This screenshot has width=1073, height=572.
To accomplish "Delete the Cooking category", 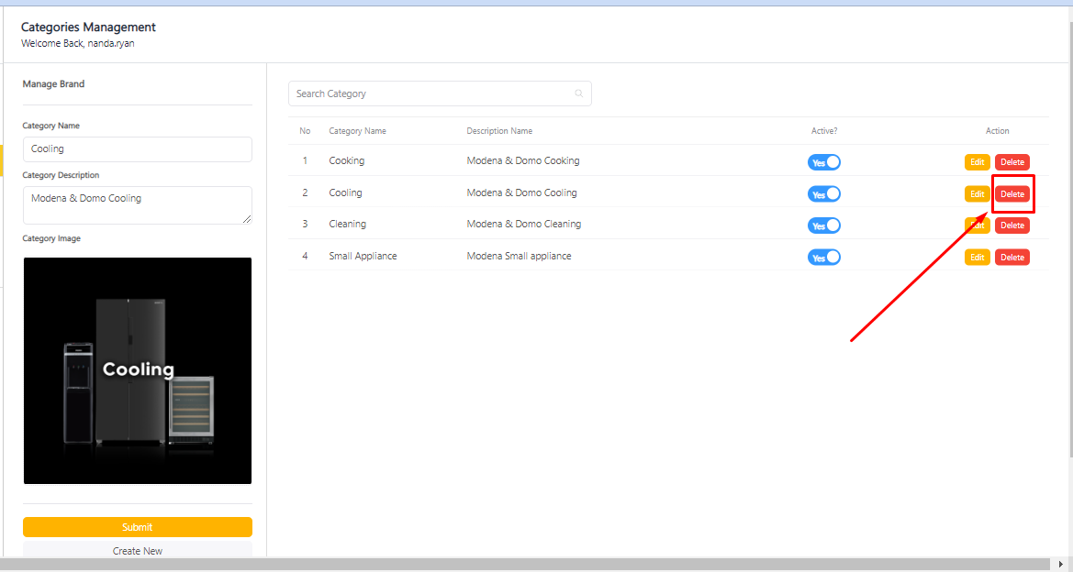I will [1012, 162].
